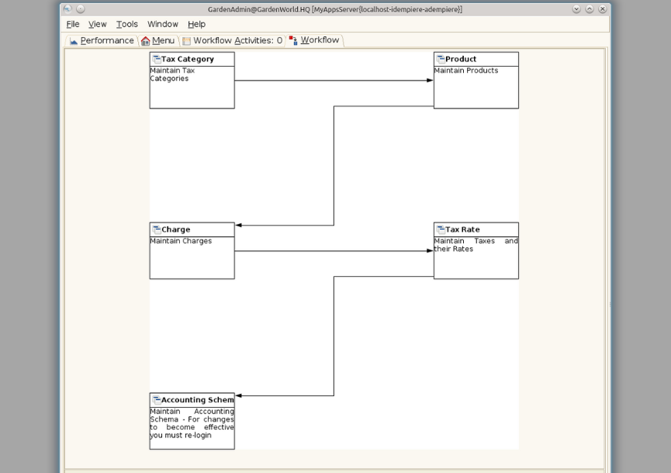Click the Tax Rate node window icon
The height and width of the screenshot is (473, 671).
[x=441, y=230]
